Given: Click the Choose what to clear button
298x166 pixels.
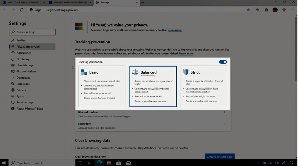Looking at the screenshot, I should 219,157.
